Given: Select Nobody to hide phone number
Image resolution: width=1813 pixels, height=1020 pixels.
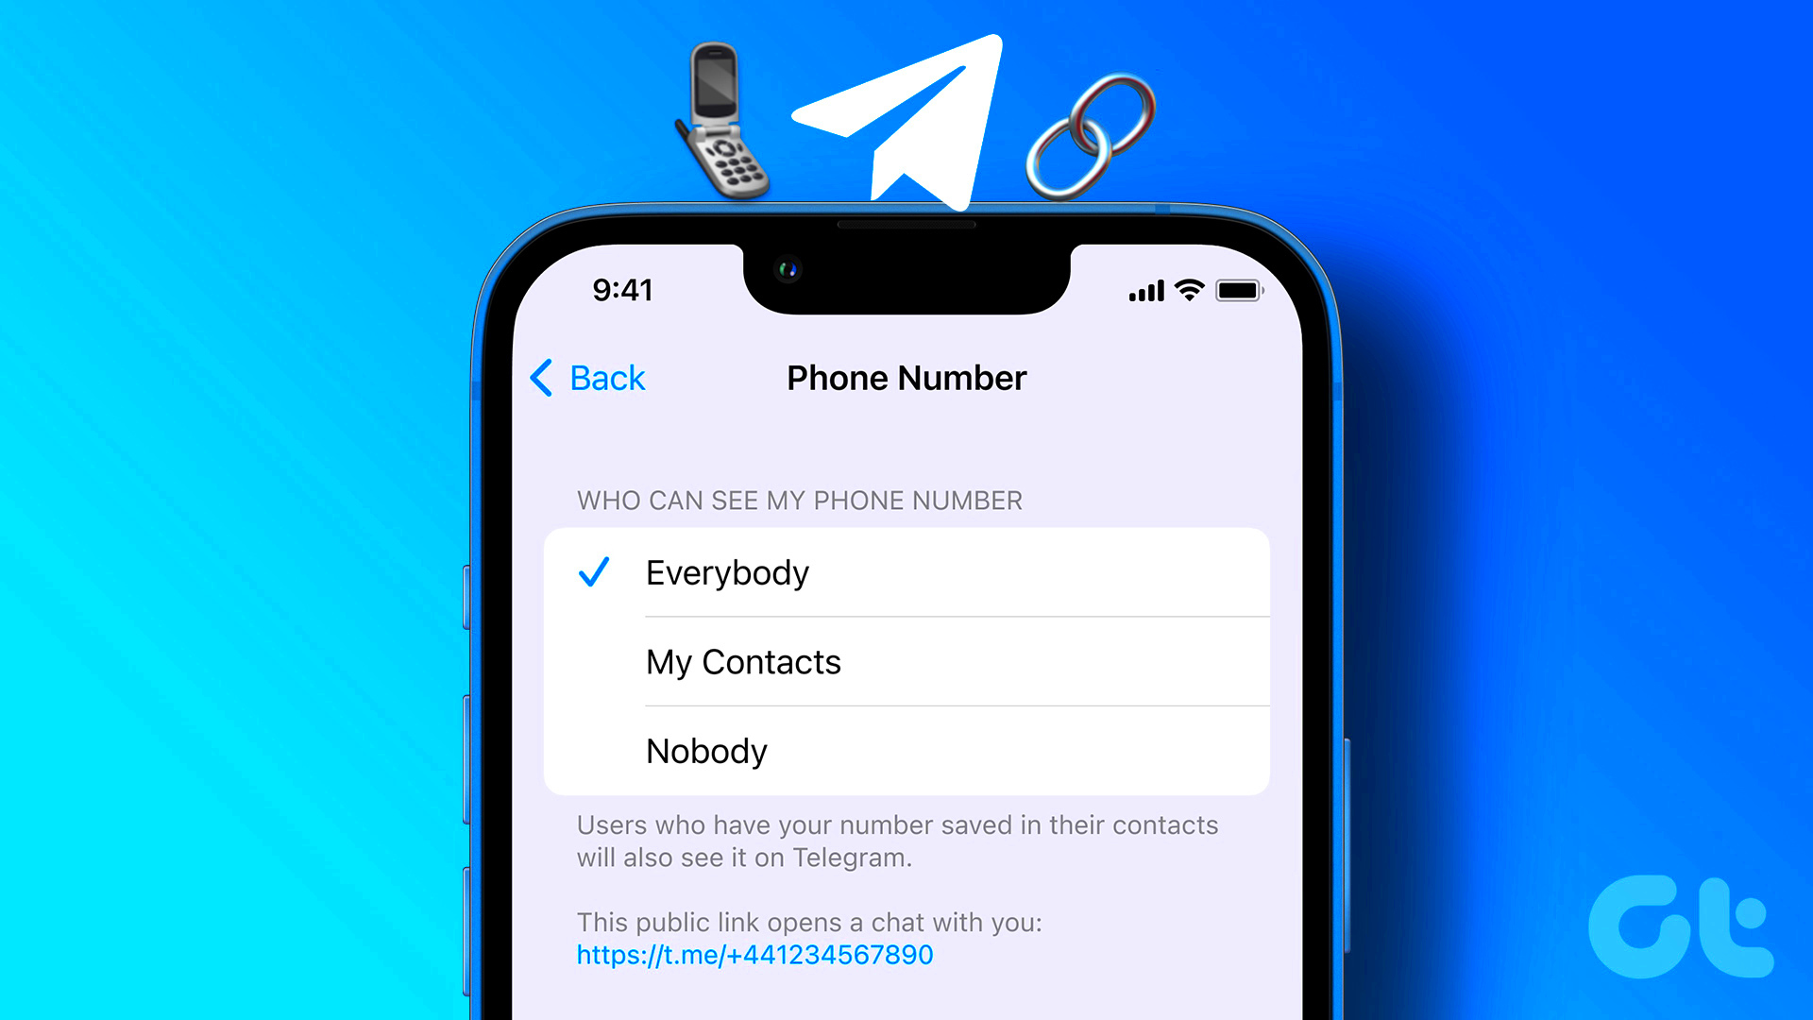Looking at the screenshot, I should click(706, 750).
